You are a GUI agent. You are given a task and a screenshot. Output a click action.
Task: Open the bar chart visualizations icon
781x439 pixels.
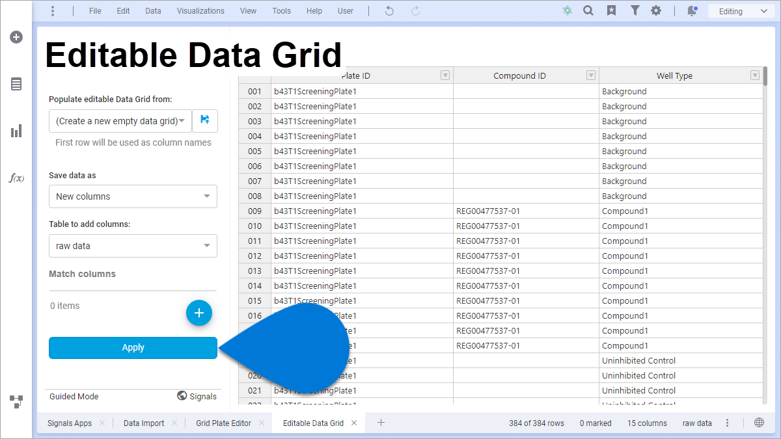(16, 131)
